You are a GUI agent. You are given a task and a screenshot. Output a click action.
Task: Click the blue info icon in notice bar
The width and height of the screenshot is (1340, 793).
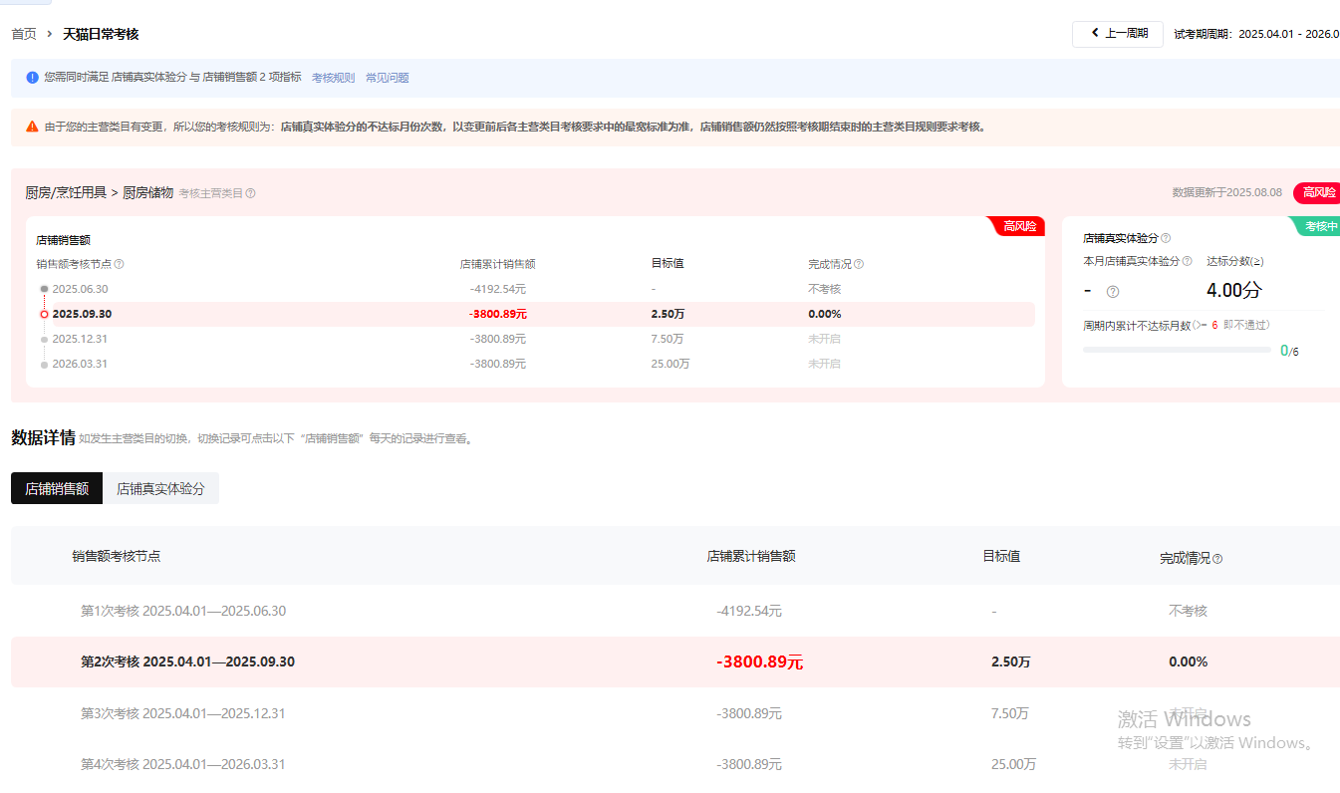[x=33, y=77]
